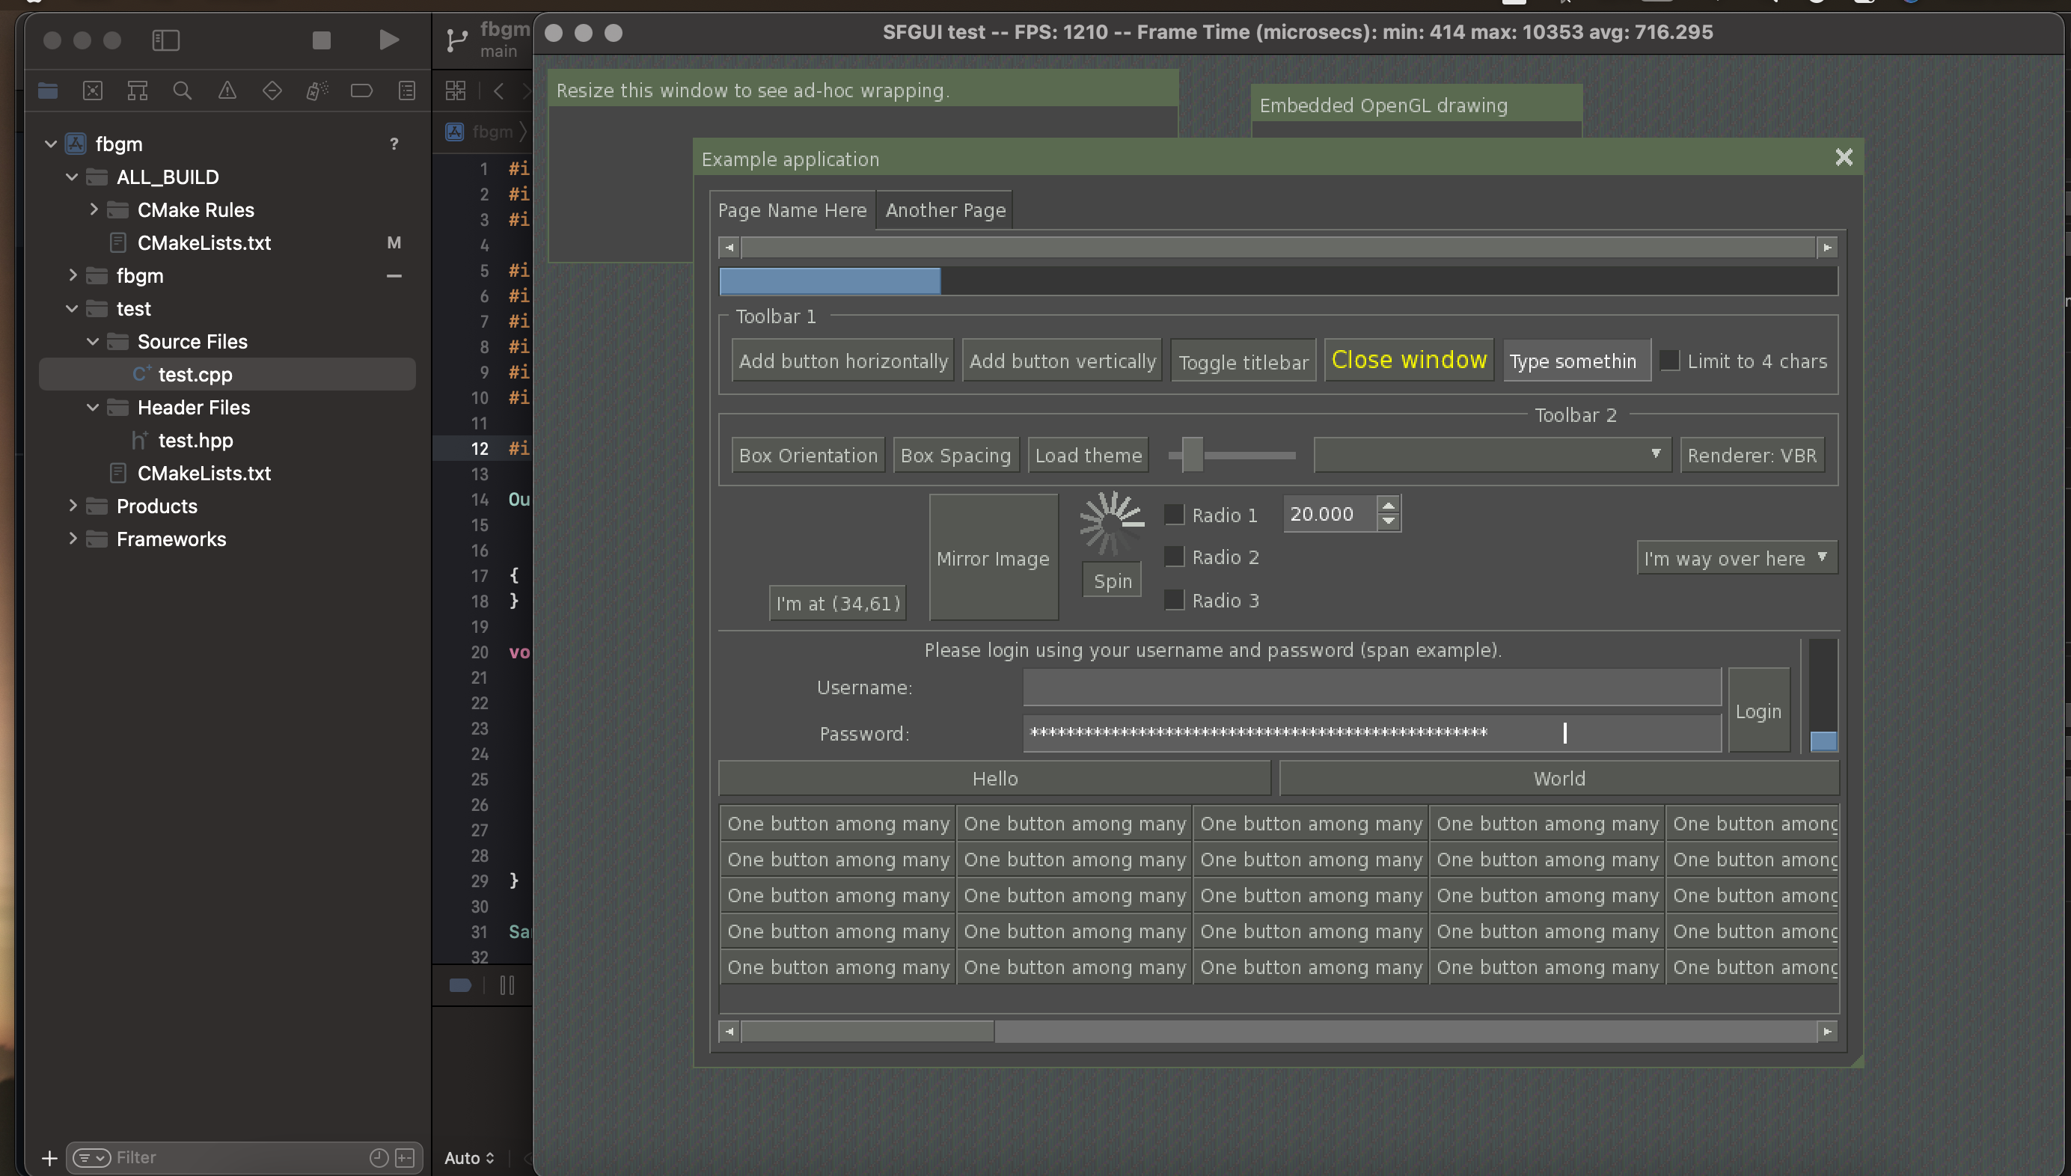Switch to the Another Page tab
This screenshot has width=2071, height=1176.
pyautogui.click(x=945, y=209)
